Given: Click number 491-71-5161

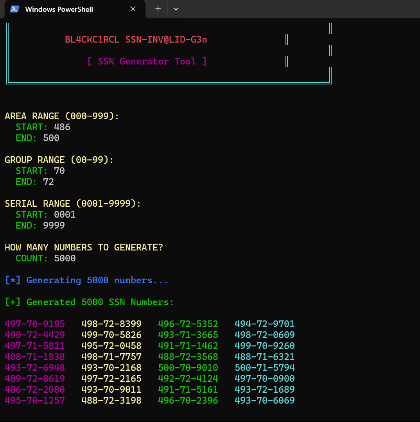Looking at the screenshot, I should 188,390.
